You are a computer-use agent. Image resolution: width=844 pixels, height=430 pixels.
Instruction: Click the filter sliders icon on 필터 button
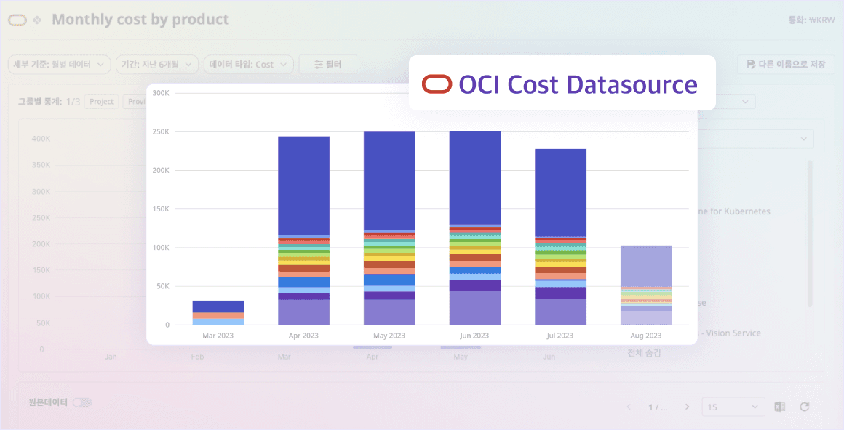[319, 65]
